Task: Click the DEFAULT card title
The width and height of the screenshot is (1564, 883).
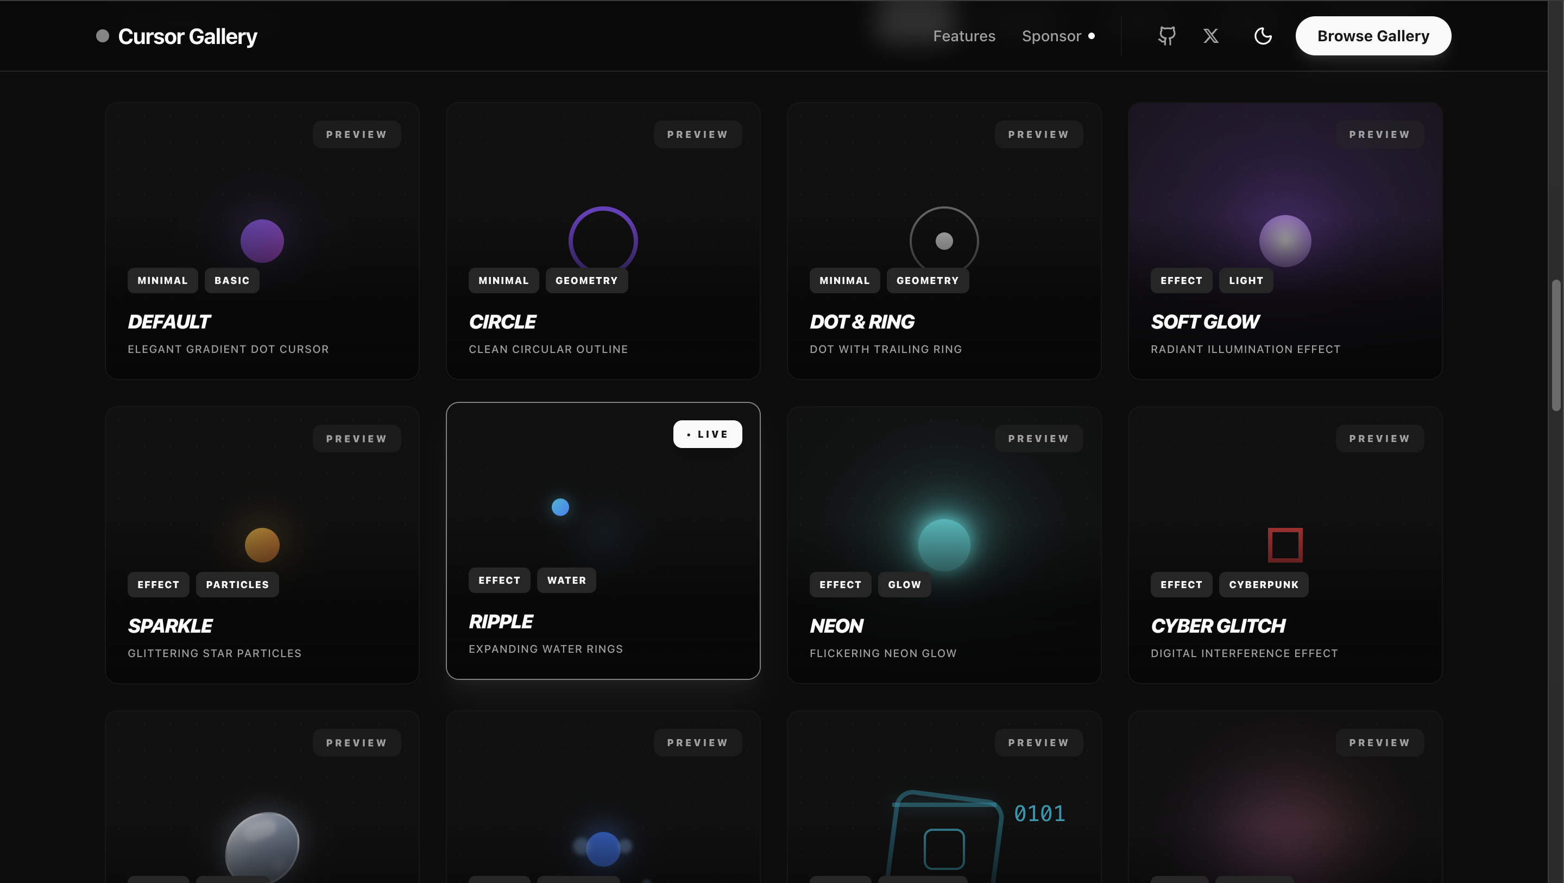Action: pos(169,322)
